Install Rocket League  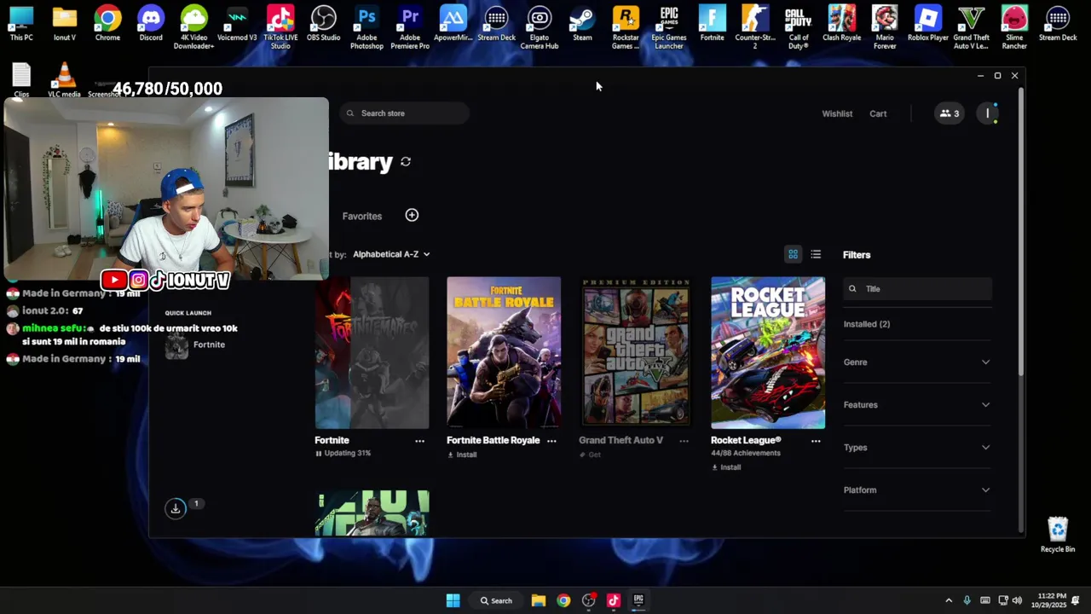click(726, 467)
